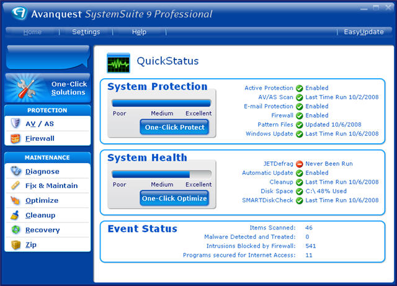The width and height of the screenshot is (397, 286).
Task: Select the Fix & Maintain bandage icon
Action: (16, 185)
